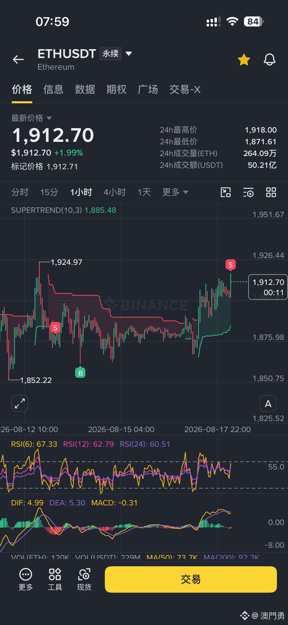Tap the 标记价格 1,912.71 text

point(45,167)
